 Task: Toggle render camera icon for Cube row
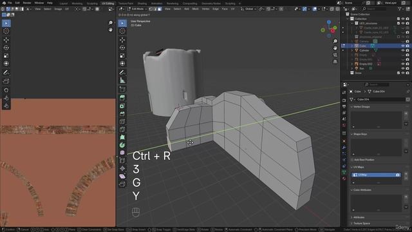(x=407, y=46)
